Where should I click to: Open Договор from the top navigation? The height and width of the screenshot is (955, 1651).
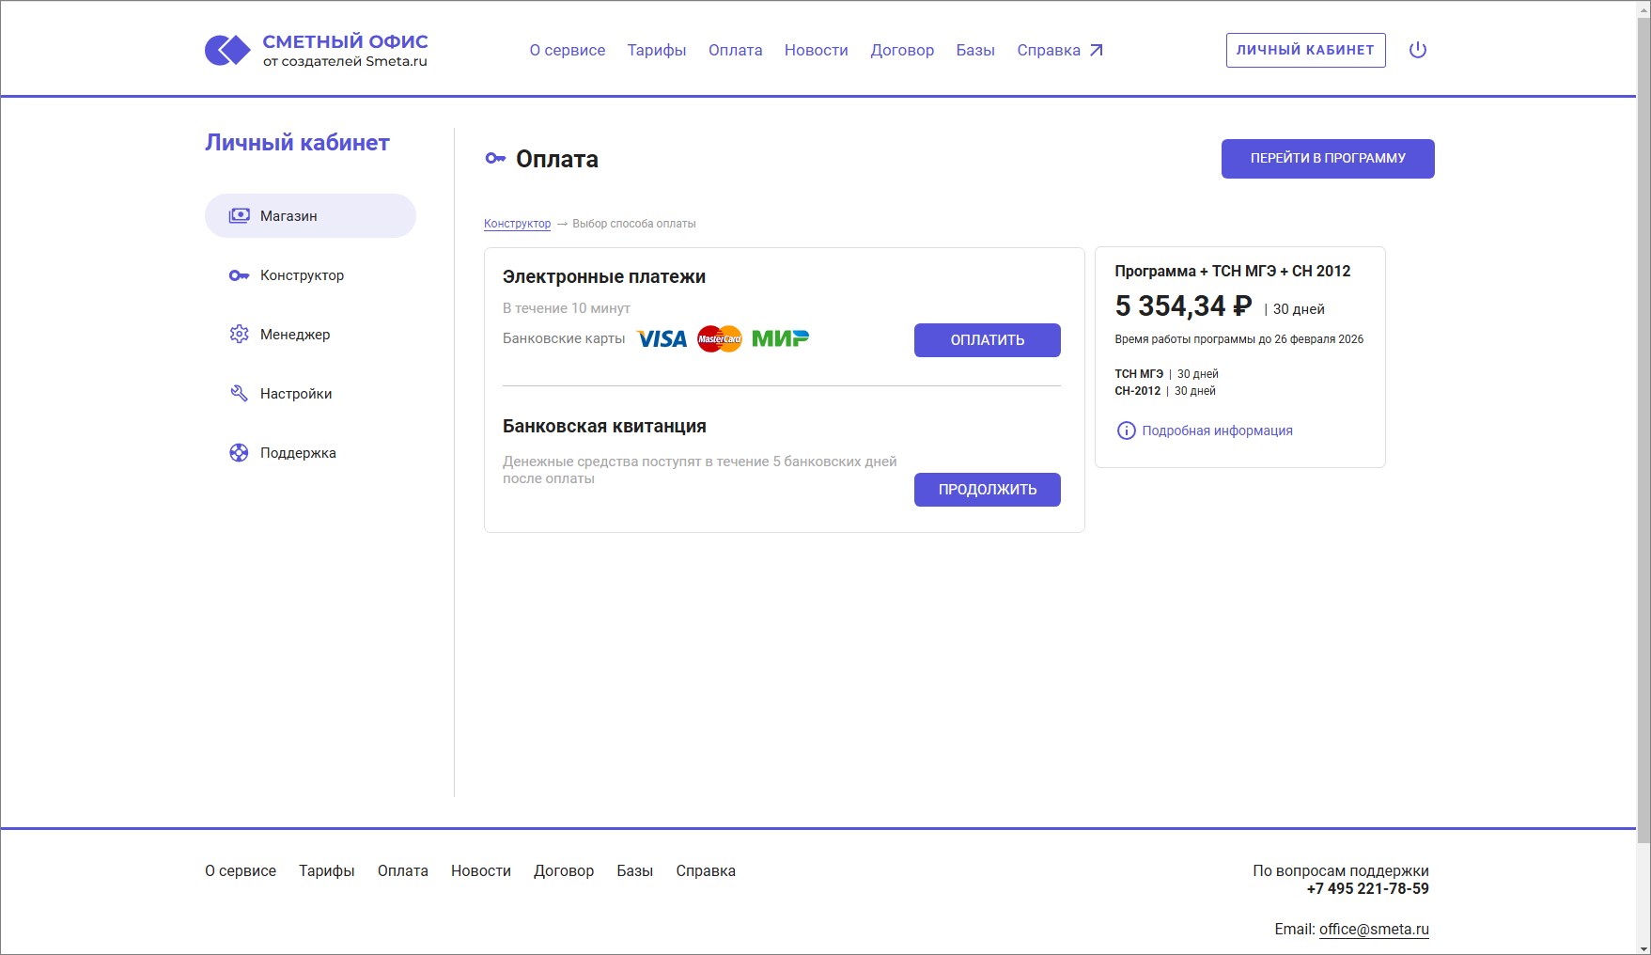pos(901,50)
